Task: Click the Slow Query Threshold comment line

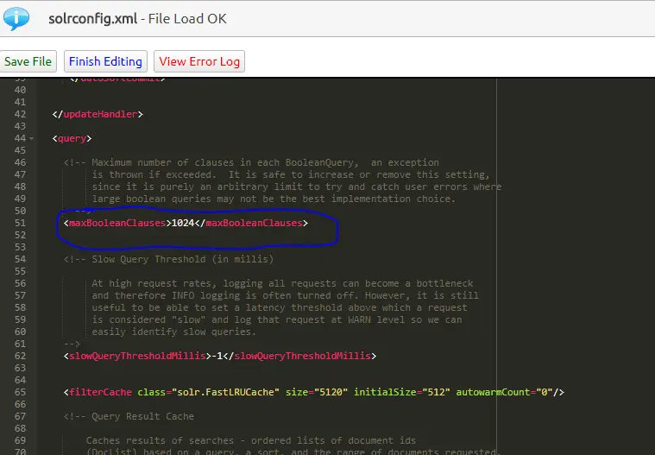Action: tap(168, 259)
